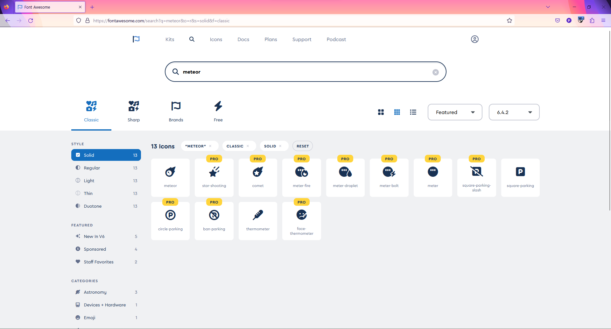Filter by Devices + Hardware category
The width and height of the screenshot is (611, 329).
click(x=106, y=305)
